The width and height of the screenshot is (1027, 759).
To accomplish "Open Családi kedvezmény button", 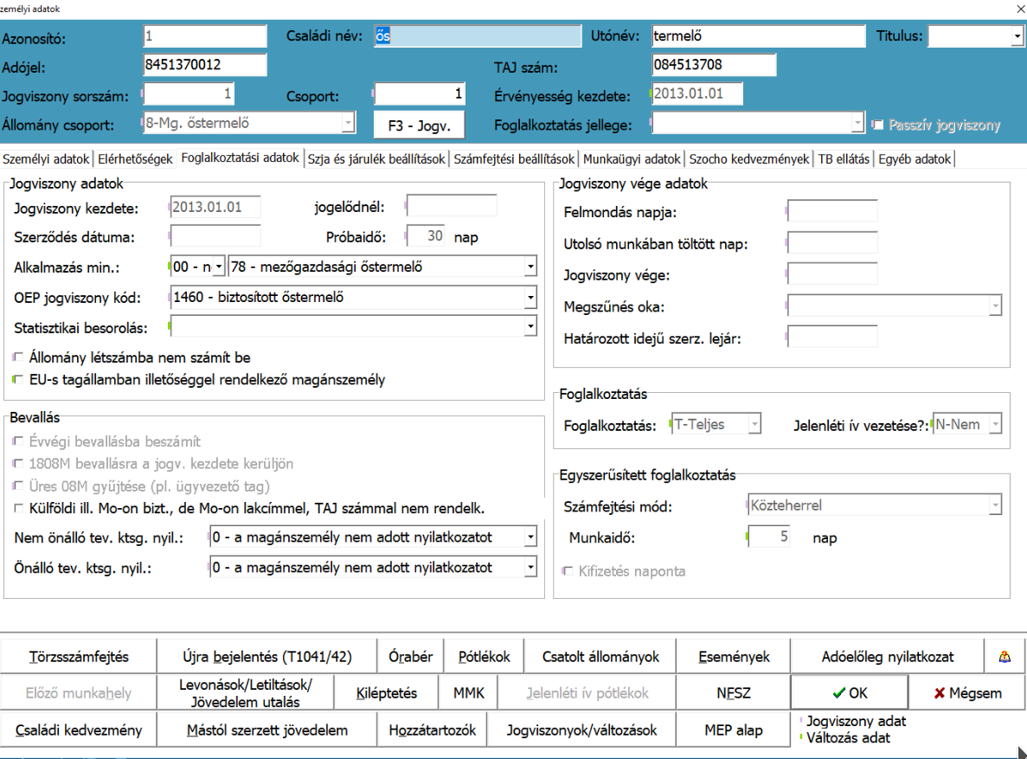I will pyautogui.click(x=79, y=730).
